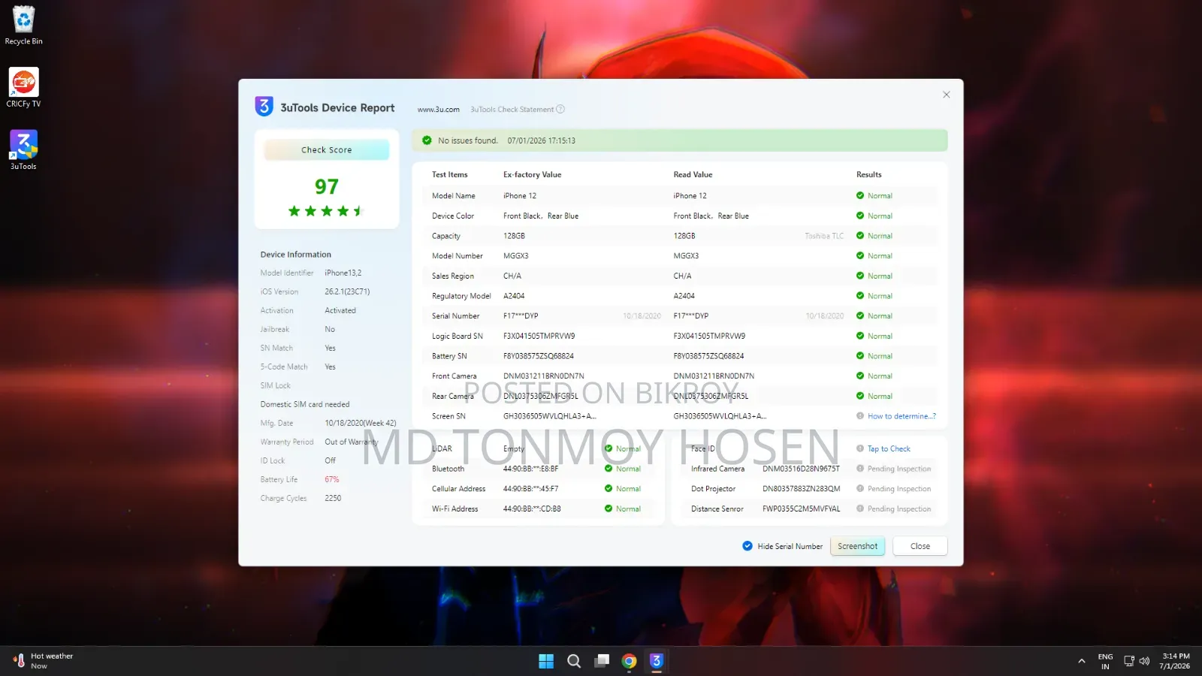1202x676 pixels.
Task: Click the Normal status icon for Sales Region
Action: click(860, 276)
